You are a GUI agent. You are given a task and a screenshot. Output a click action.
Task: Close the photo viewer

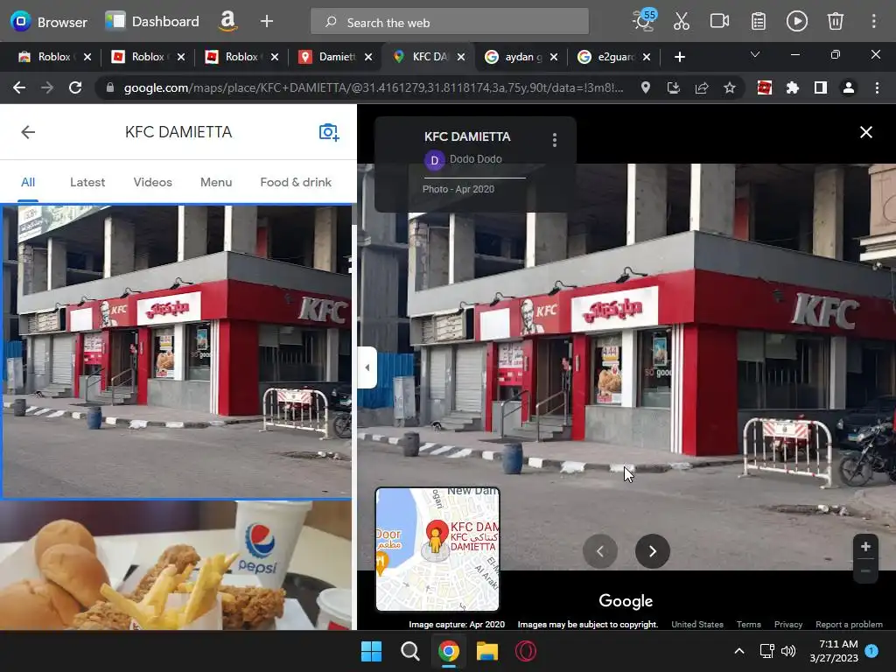pyautogui.click(x=866, y=132)
